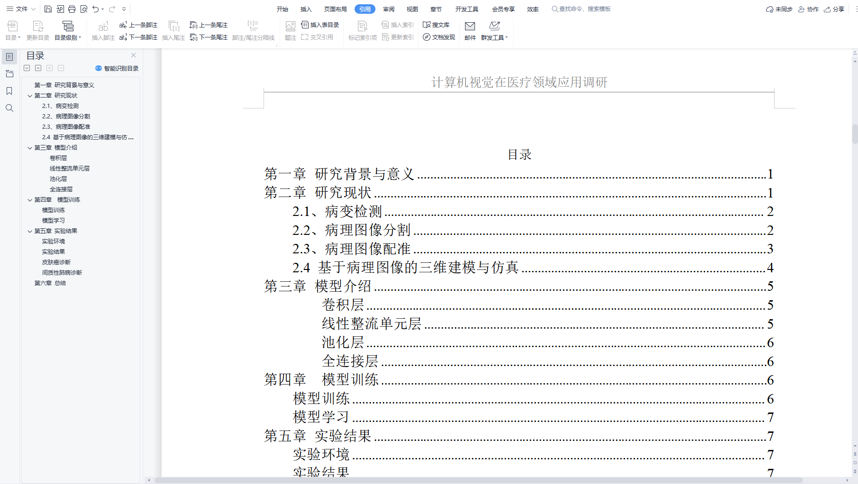The image size is (858, 484).
Task: Select 池化层 in navigation pane
Action: point(58,179)
